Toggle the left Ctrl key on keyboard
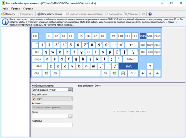Viewport: 186px width, 138px height. click(x=37, y=74)
